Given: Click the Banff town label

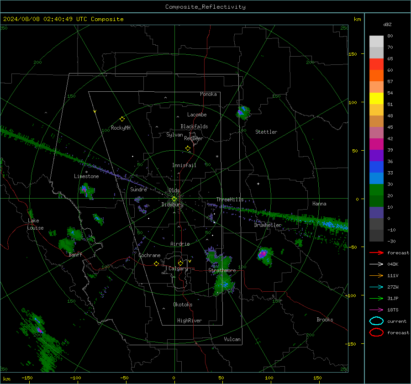Looking at the screenshot, I should pos(75,254).
